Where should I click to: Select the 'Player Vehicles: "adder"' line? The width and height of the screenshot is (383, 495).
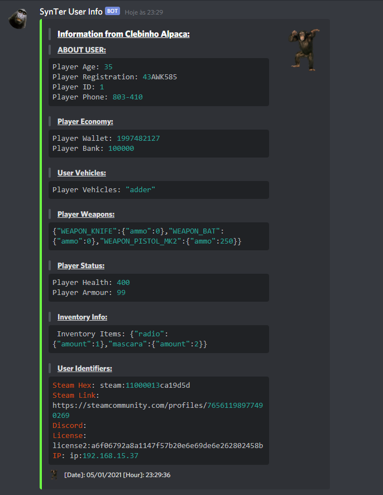(104, 190)
